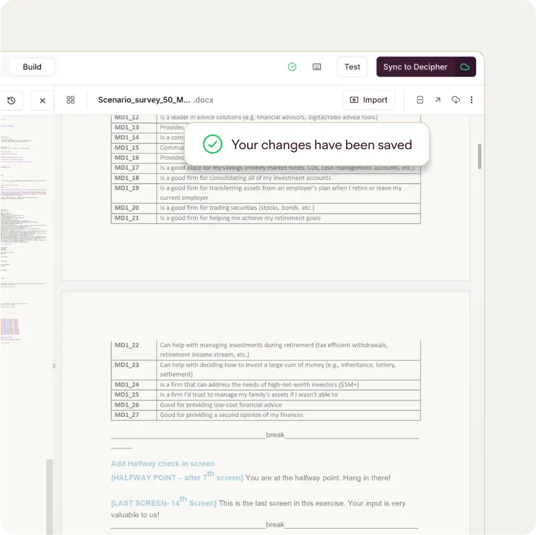Click the MD1_12 cell
The image size is (536, 535).
134,118
